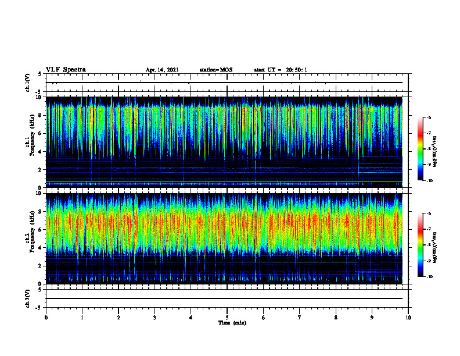Click the ch.1 spectrogram frequency tick "2"
The height and width of the screenshot is (356, 460).
(x=40, y=169)
